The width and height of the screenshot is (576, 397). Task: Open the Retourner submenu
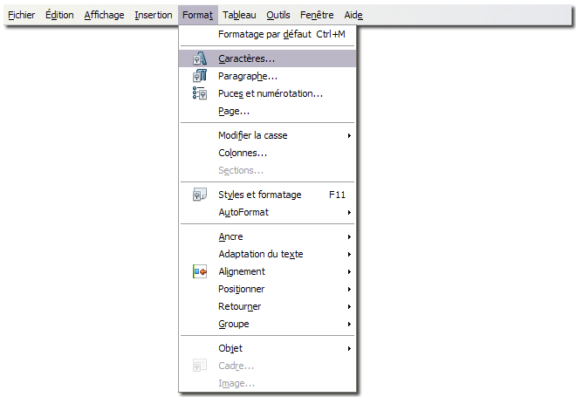pos(267,306)
